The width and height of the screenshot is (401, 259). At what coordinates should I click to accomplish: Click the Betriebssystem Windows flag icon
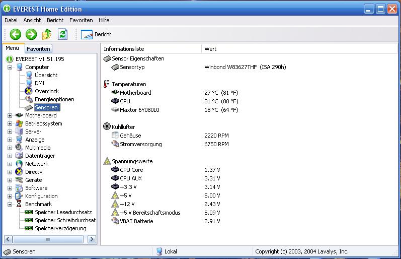(19, 123)
